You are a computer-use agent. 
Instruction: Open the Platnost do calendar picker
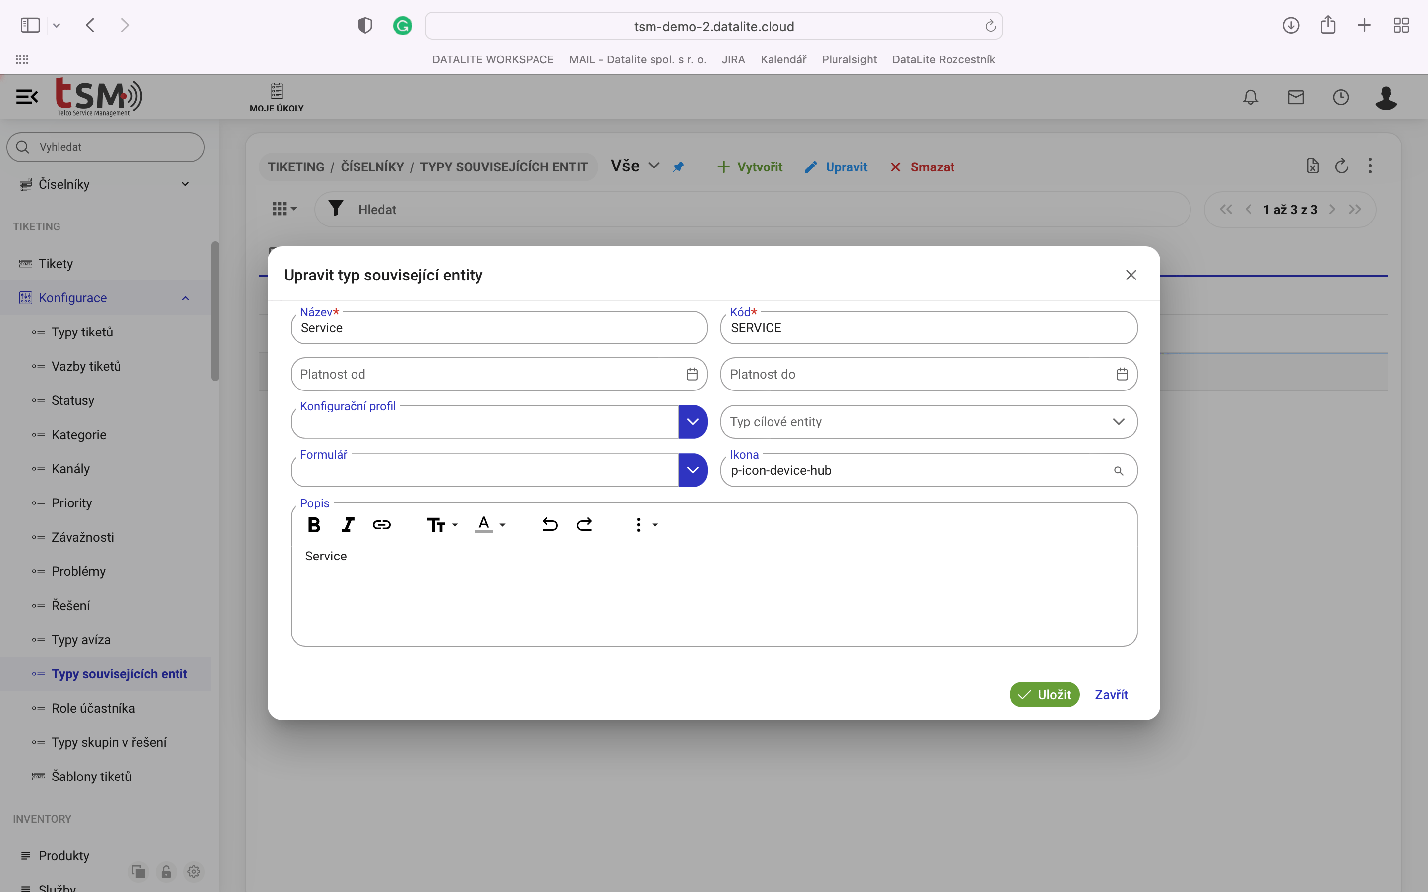(1123, 374)
